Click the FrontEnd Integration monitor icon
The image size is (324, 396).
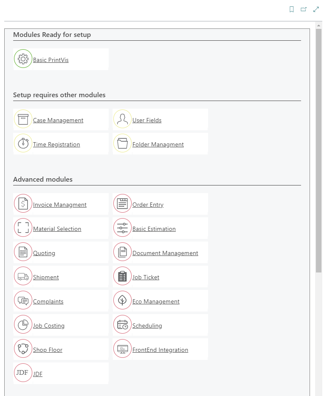coord(123,349)
